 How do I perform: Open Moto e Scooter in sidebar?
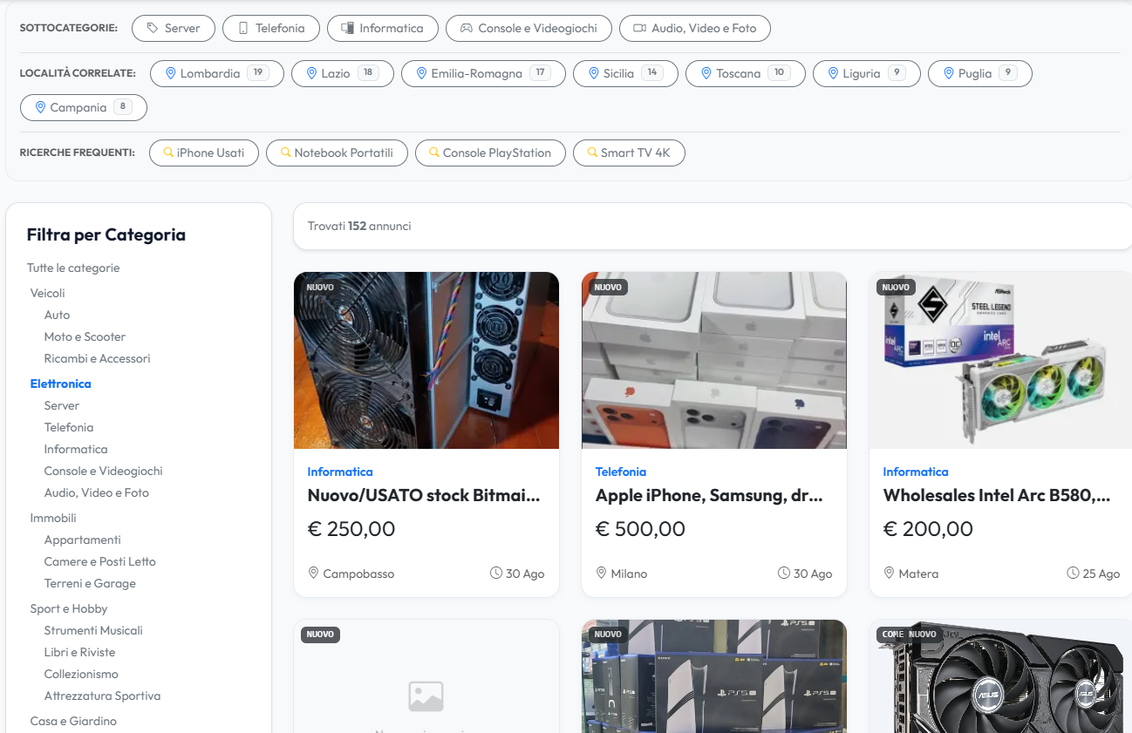coord(85,336)
